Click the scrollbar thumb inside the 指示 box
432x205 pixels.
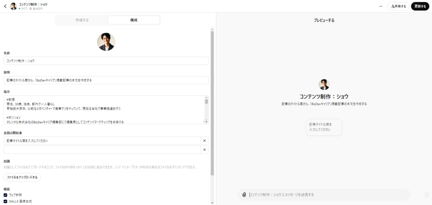coord(206,101)
